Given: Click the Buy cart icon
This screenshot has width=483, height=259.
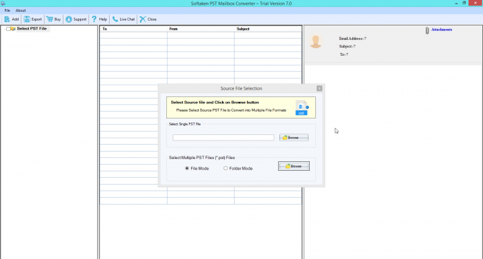Looking at the screenshot, I should 50,19.
